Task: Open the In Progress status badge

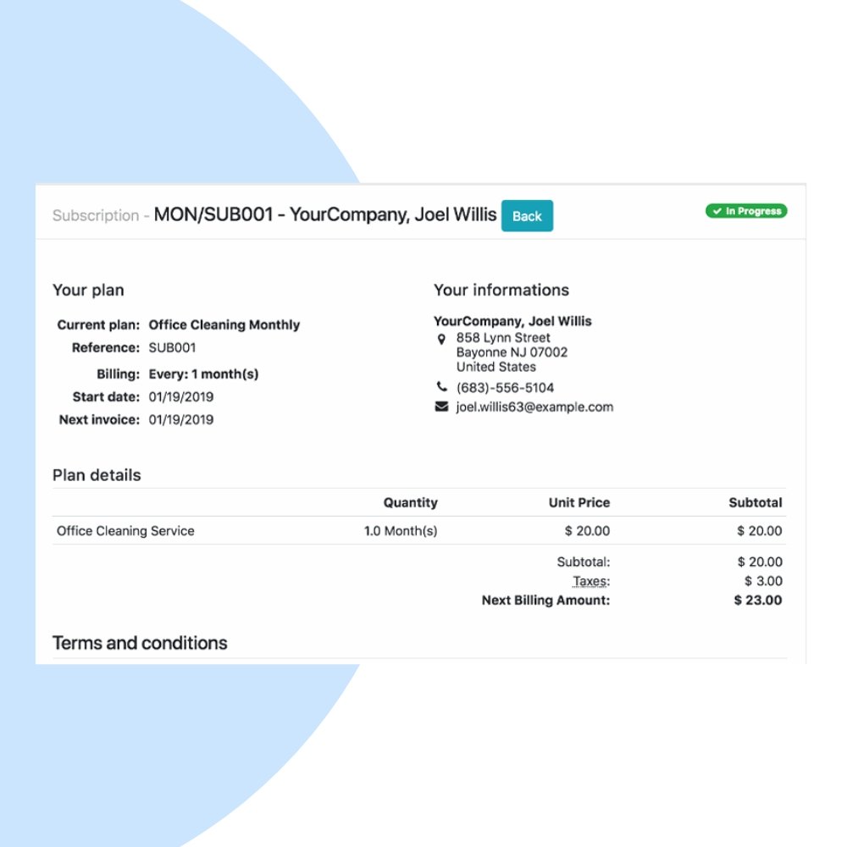Action: click(x=746, y=211)
